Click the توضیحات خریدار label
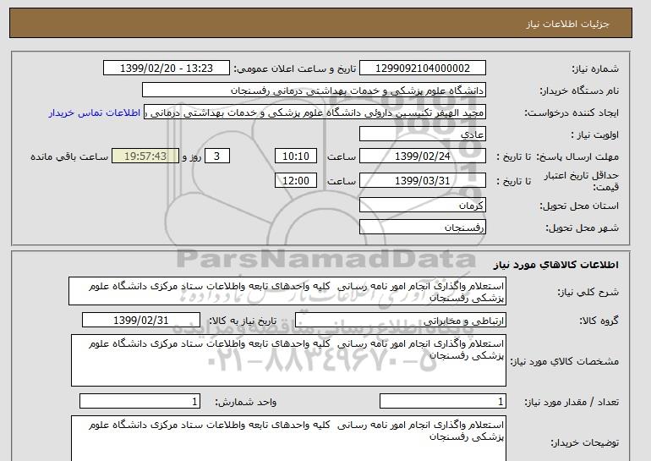Image resolution: width=651 pixels, height=461 pixels. [584, 443]
